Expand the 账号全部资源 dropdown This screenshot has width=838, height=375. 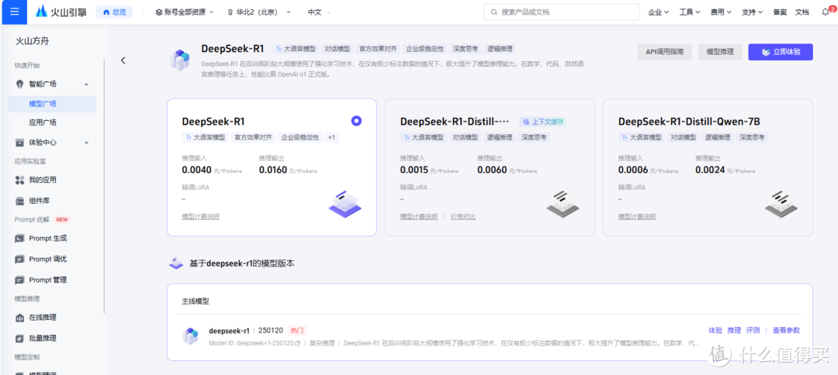click(x=185, y=12)
